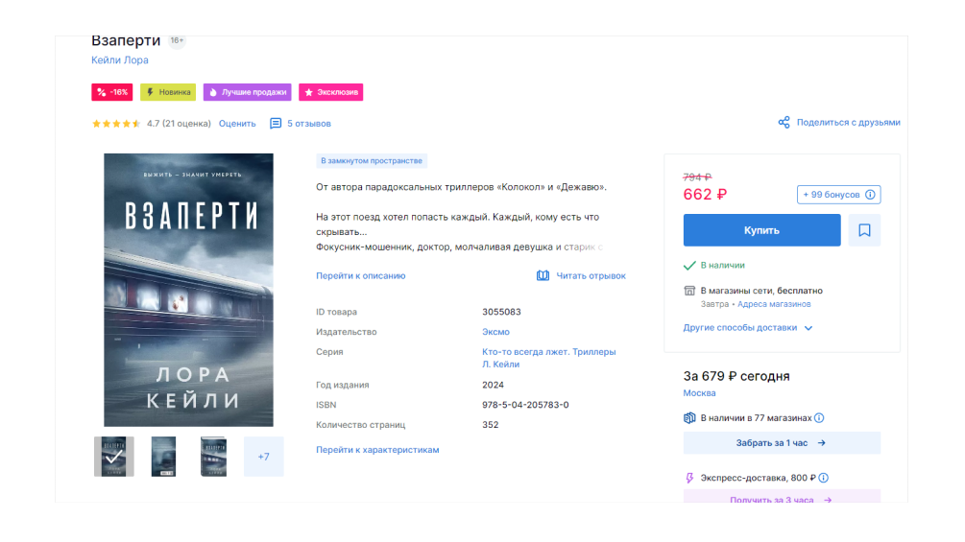The height and width of the screenshot is (542, 965).
Task: View the second book thumbnail
Action: pyautogui.click(x=164, y=457)
